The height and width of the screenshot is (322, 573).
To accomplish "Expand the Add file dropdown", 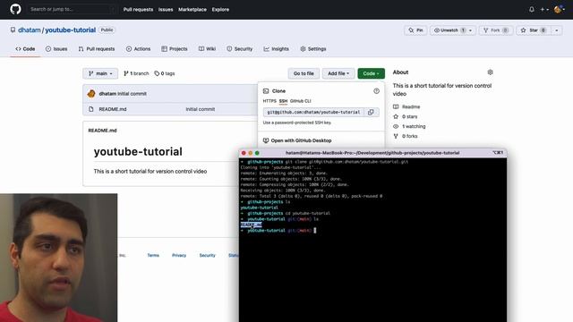I will (x=338, y=73).
